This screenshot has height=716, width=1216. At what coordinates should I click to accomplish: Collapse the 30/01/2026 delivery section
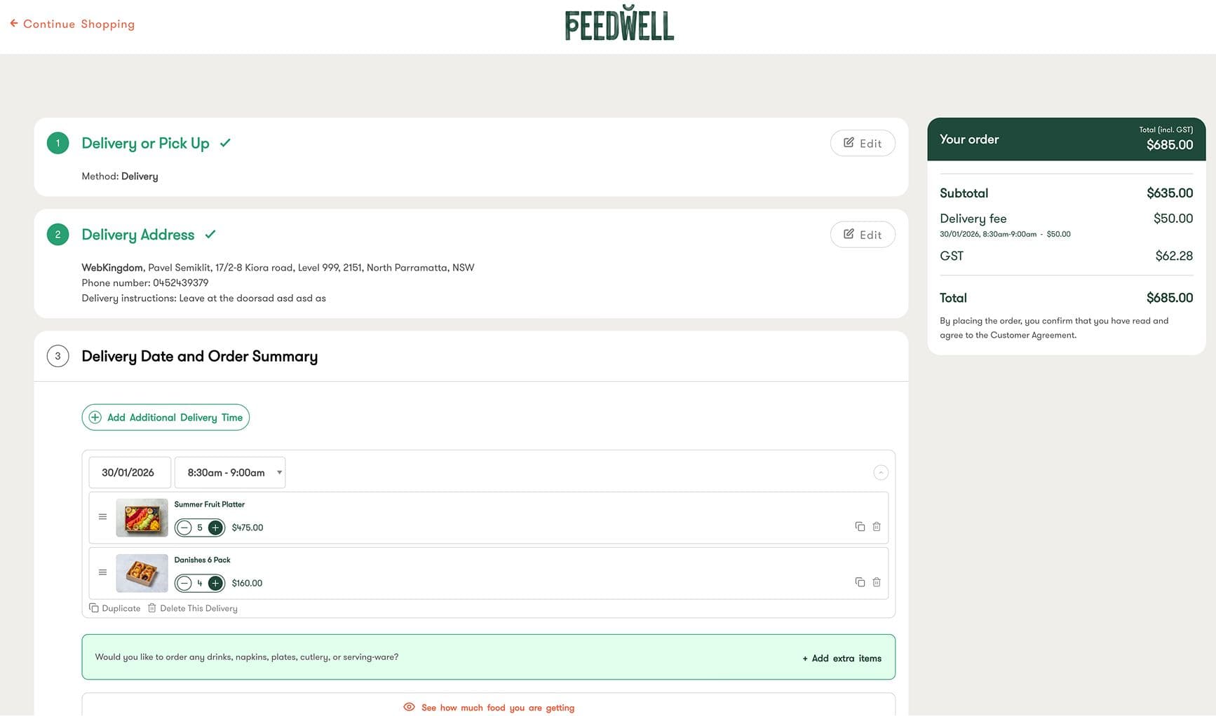(x=881, y=472)
